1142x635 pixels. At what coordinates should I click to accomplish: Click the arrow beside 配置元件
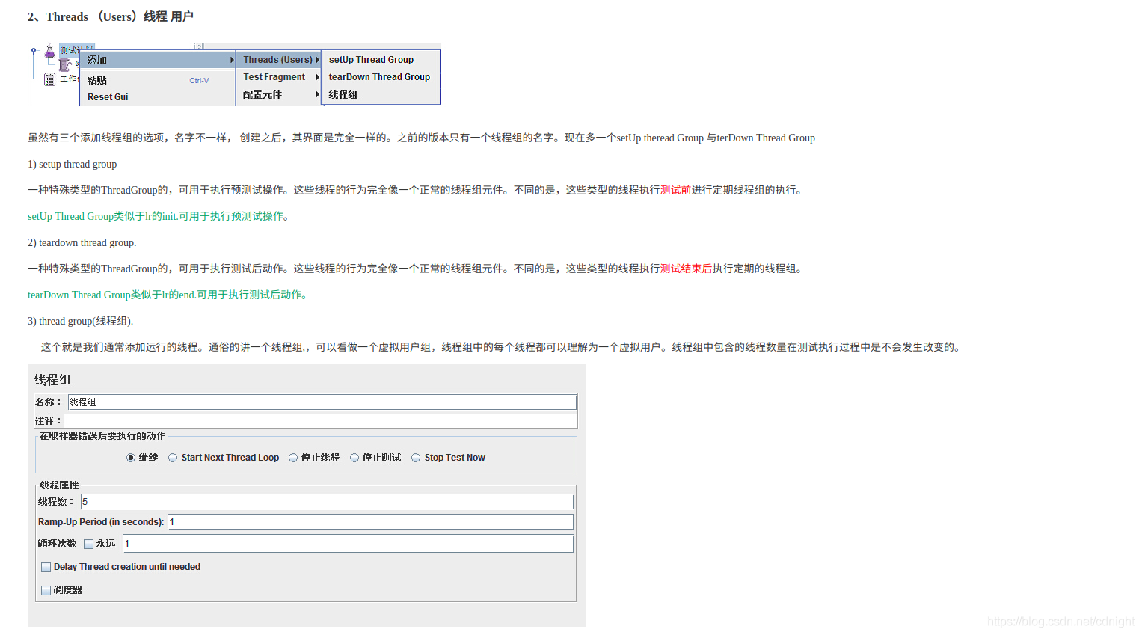pyautogui.click(x=317, y=94)
